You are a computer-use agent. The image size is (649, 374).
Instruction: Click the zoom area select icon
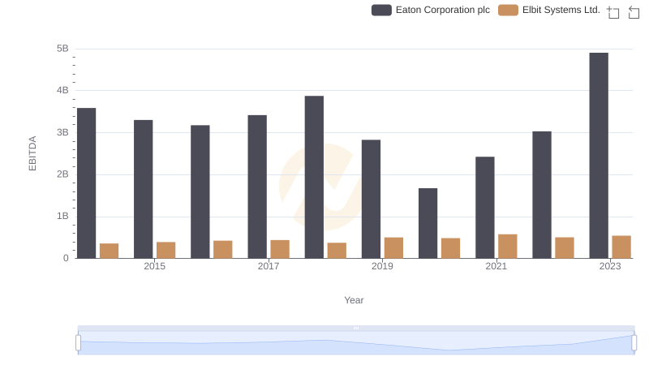click(x=612, y=12)
